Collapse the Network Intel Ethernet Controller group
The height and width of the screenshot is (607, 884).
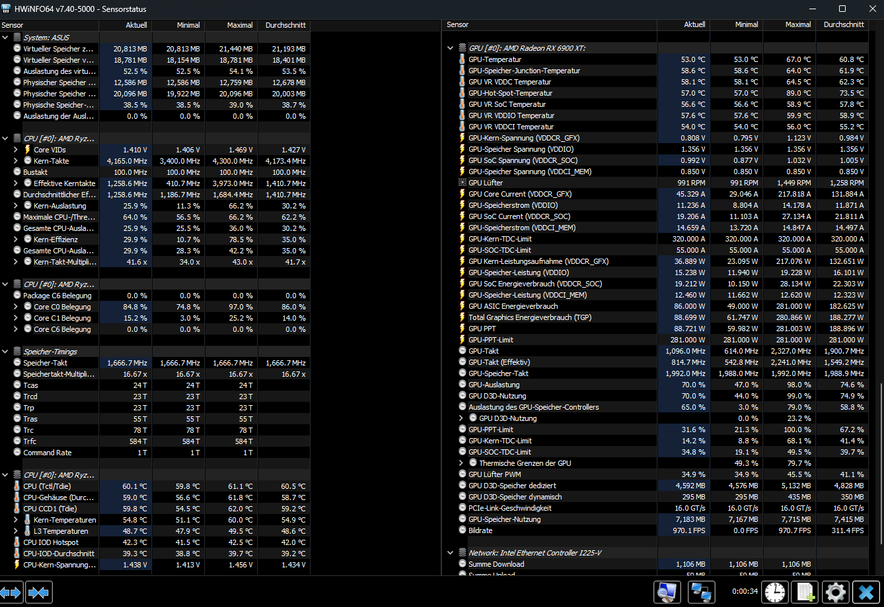click(451, 553)
